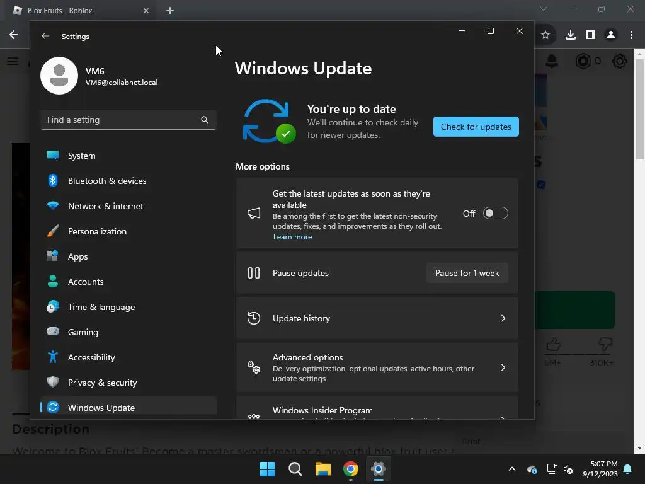Close the Blox Fruits - Roblox tab

pos(146,11)
